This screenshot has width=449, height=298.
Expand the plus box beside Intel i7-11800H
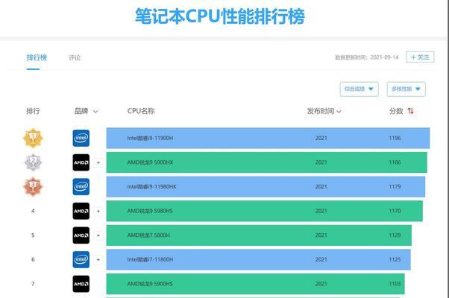tap(98, 260)
